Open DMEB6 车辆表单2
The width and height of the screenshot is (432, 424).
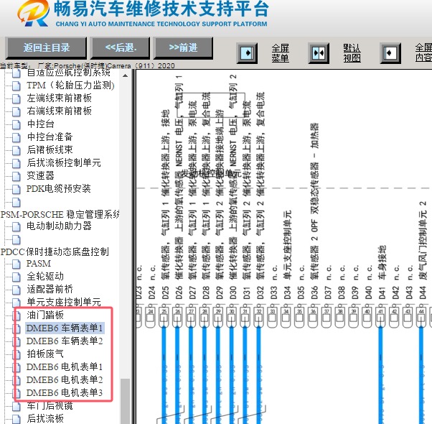coord(65,341)
